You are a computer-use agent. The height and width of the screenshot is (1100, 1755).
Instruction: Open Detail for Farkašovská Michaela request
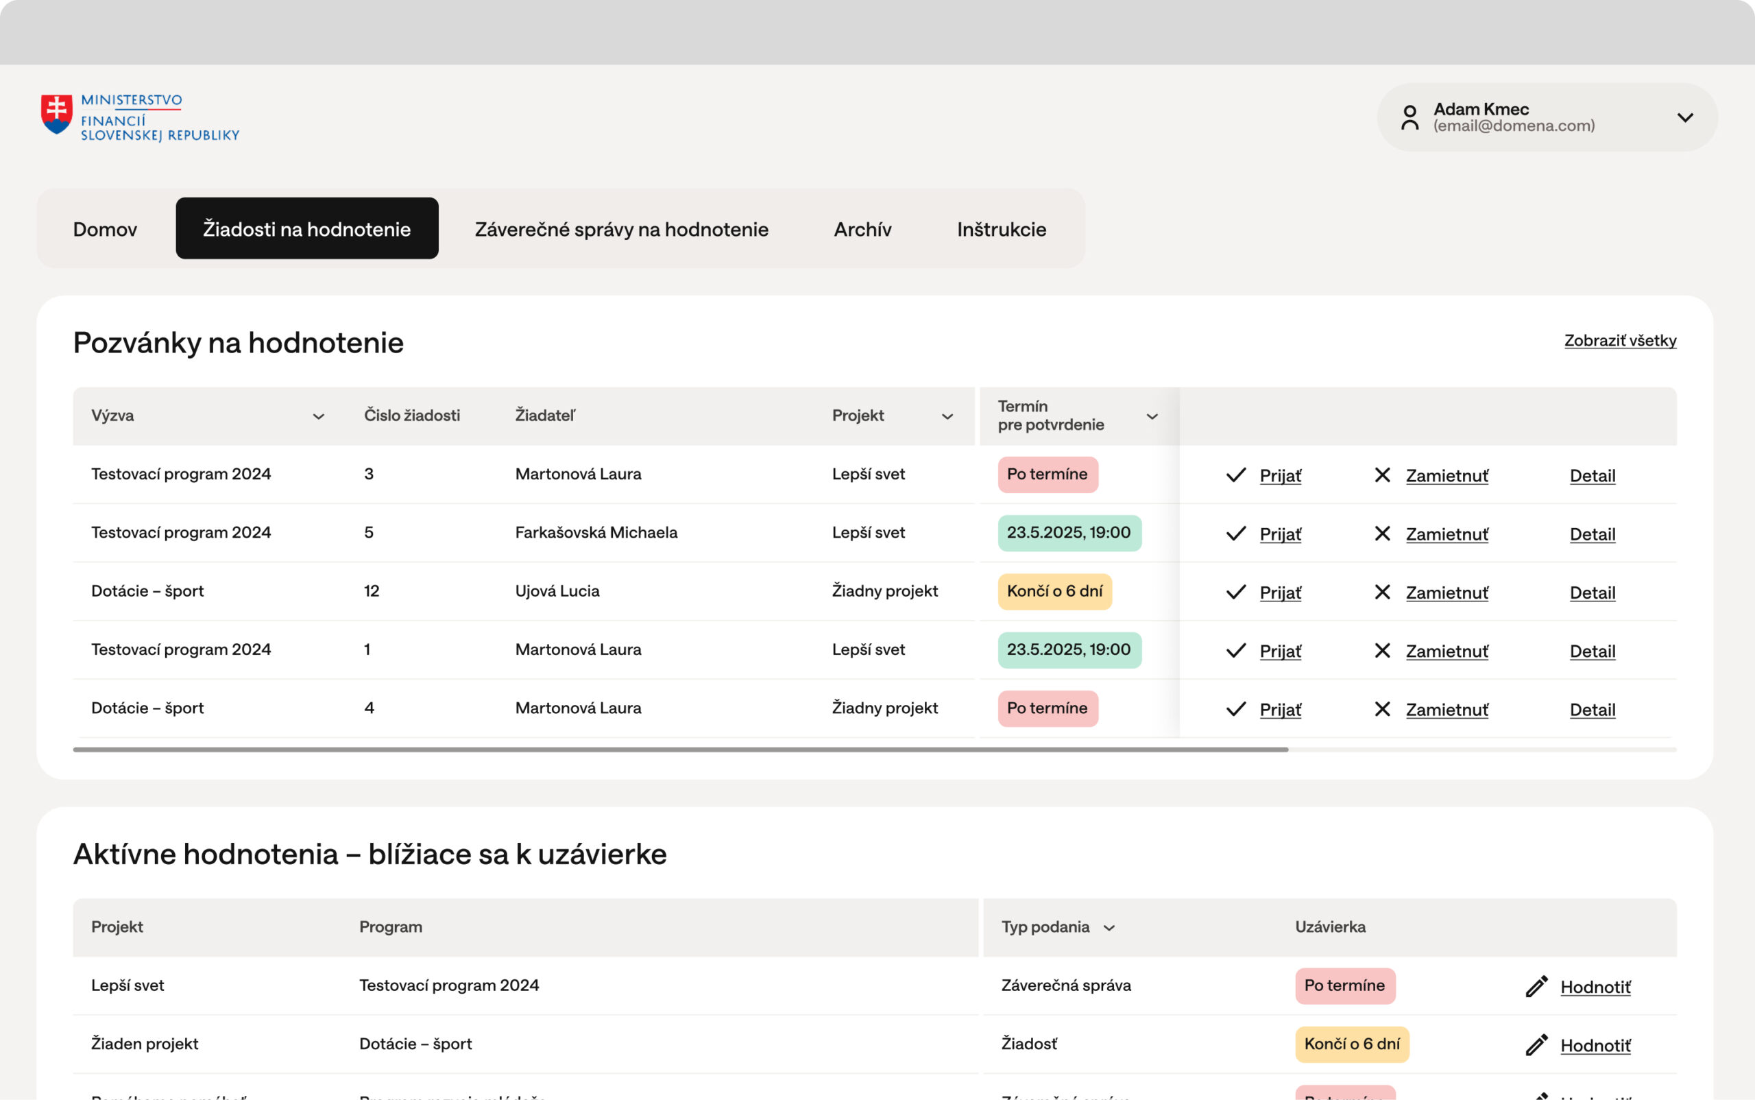[1592, 534]
